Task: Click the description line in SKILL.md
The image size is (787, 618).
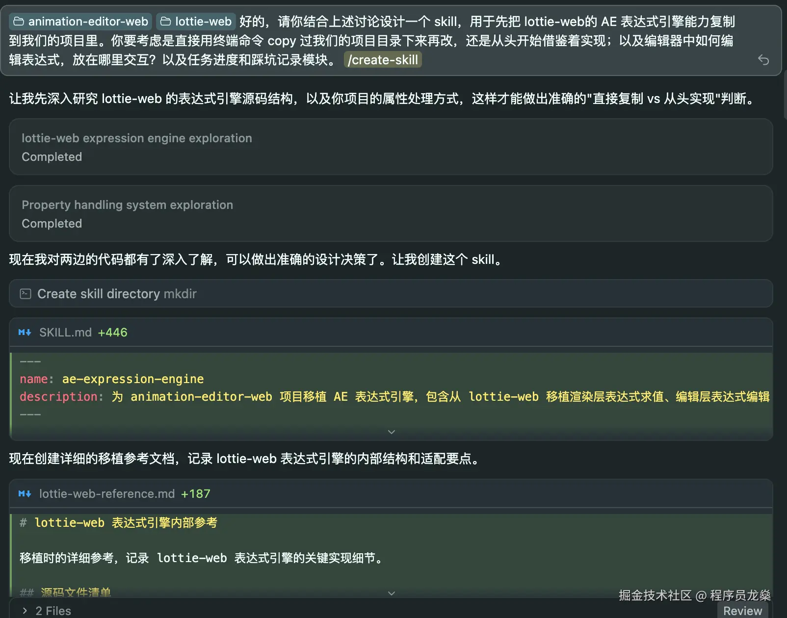Action: pos(394,397)
